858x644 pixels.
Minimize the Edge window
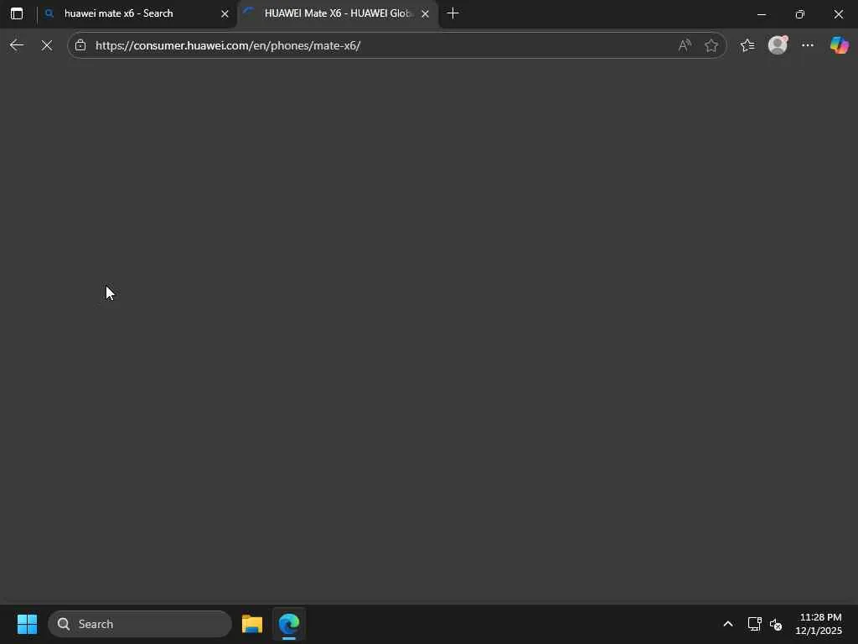point(761,14)
